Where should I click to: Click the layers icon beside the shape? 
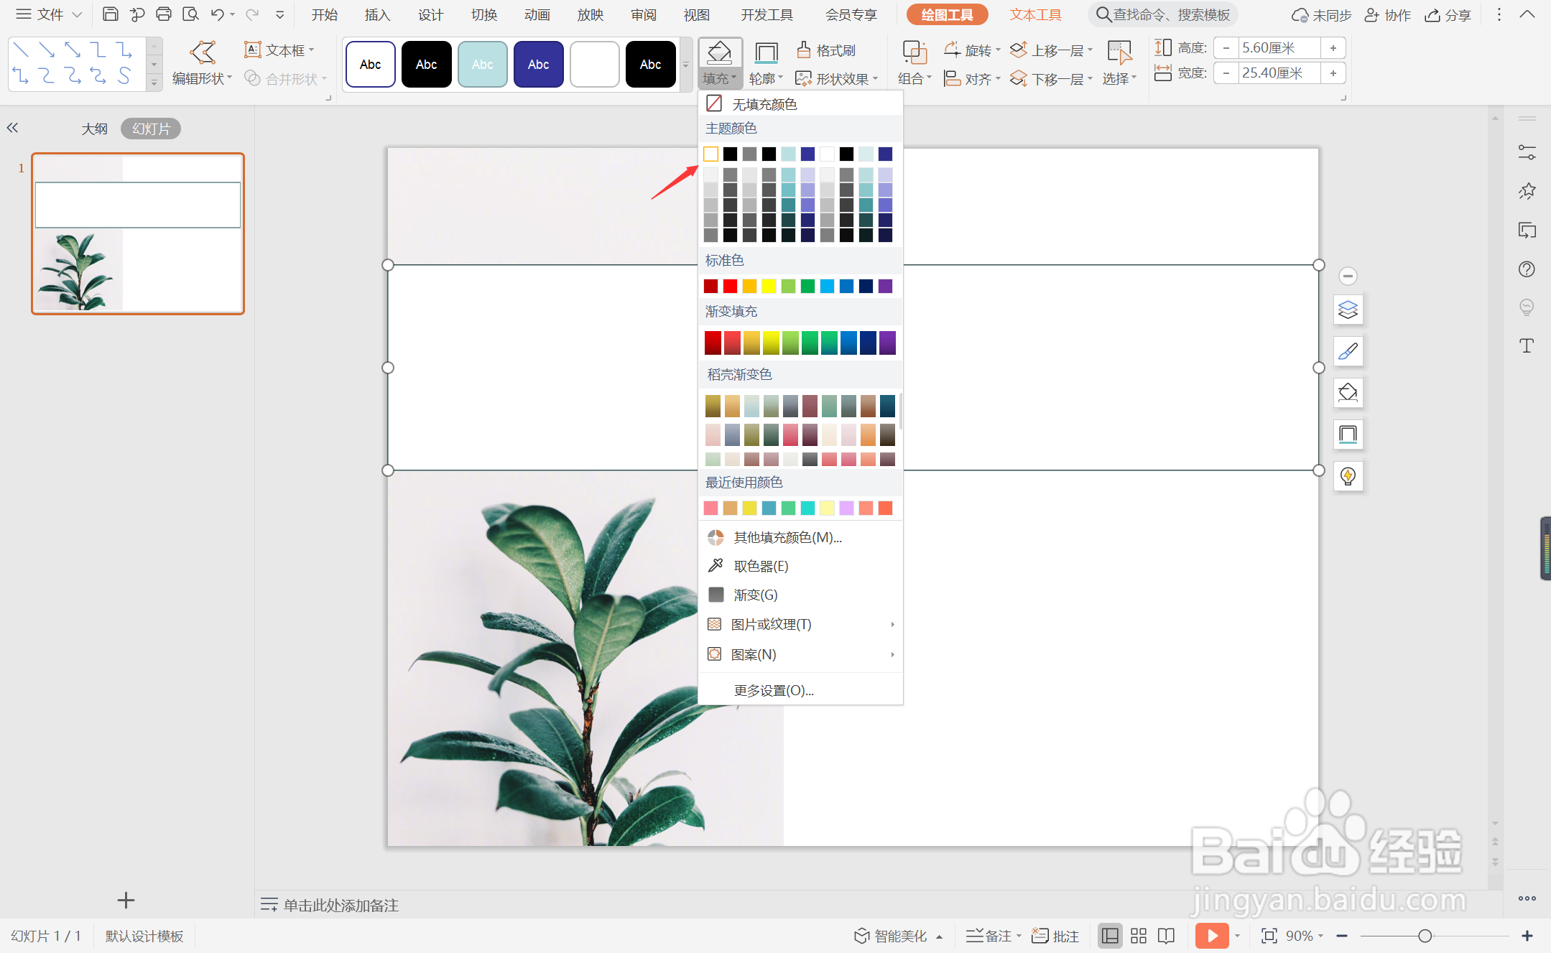pos(1348,310)
